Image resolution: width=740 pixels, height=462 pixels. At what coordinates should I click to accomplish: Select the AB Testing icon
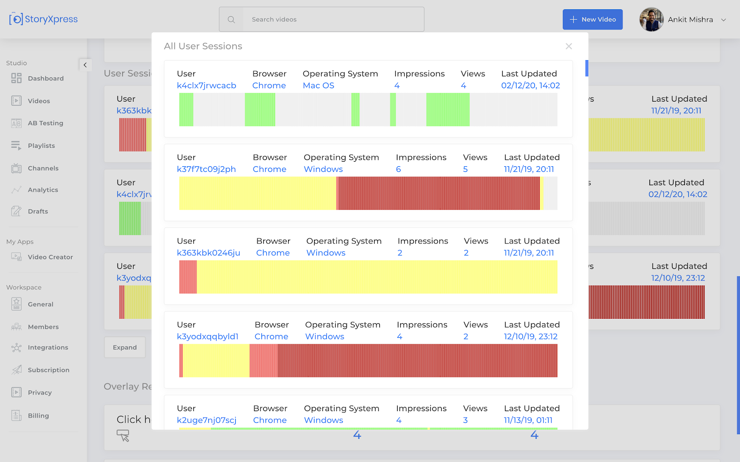(x=16, y=123)
